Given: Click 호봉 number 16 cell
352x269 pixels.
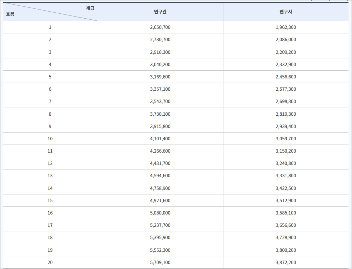Looking at the screenshot, I should point(50,213).
